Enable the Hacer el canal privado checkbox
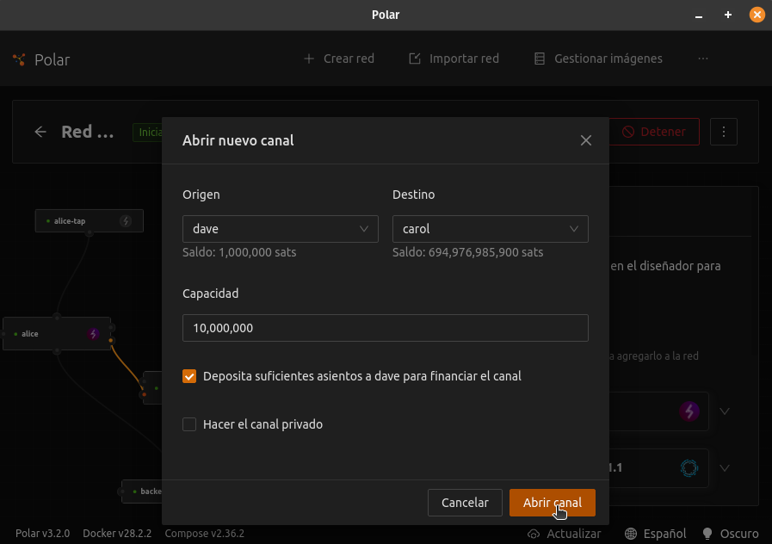The image size is (772, 544). pyautogui.click(x=189, y=424)
